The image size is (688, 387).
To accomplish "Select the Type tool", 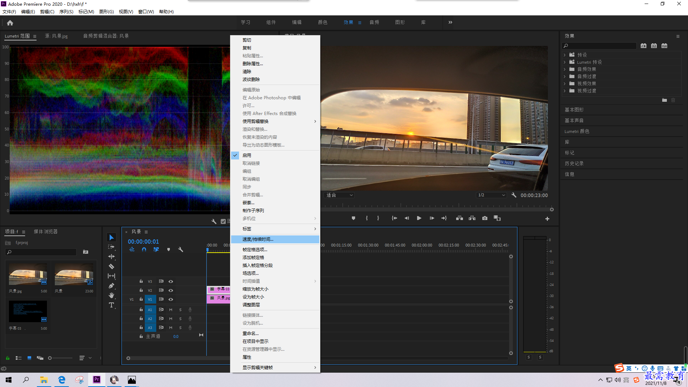I will pos(111,305).
